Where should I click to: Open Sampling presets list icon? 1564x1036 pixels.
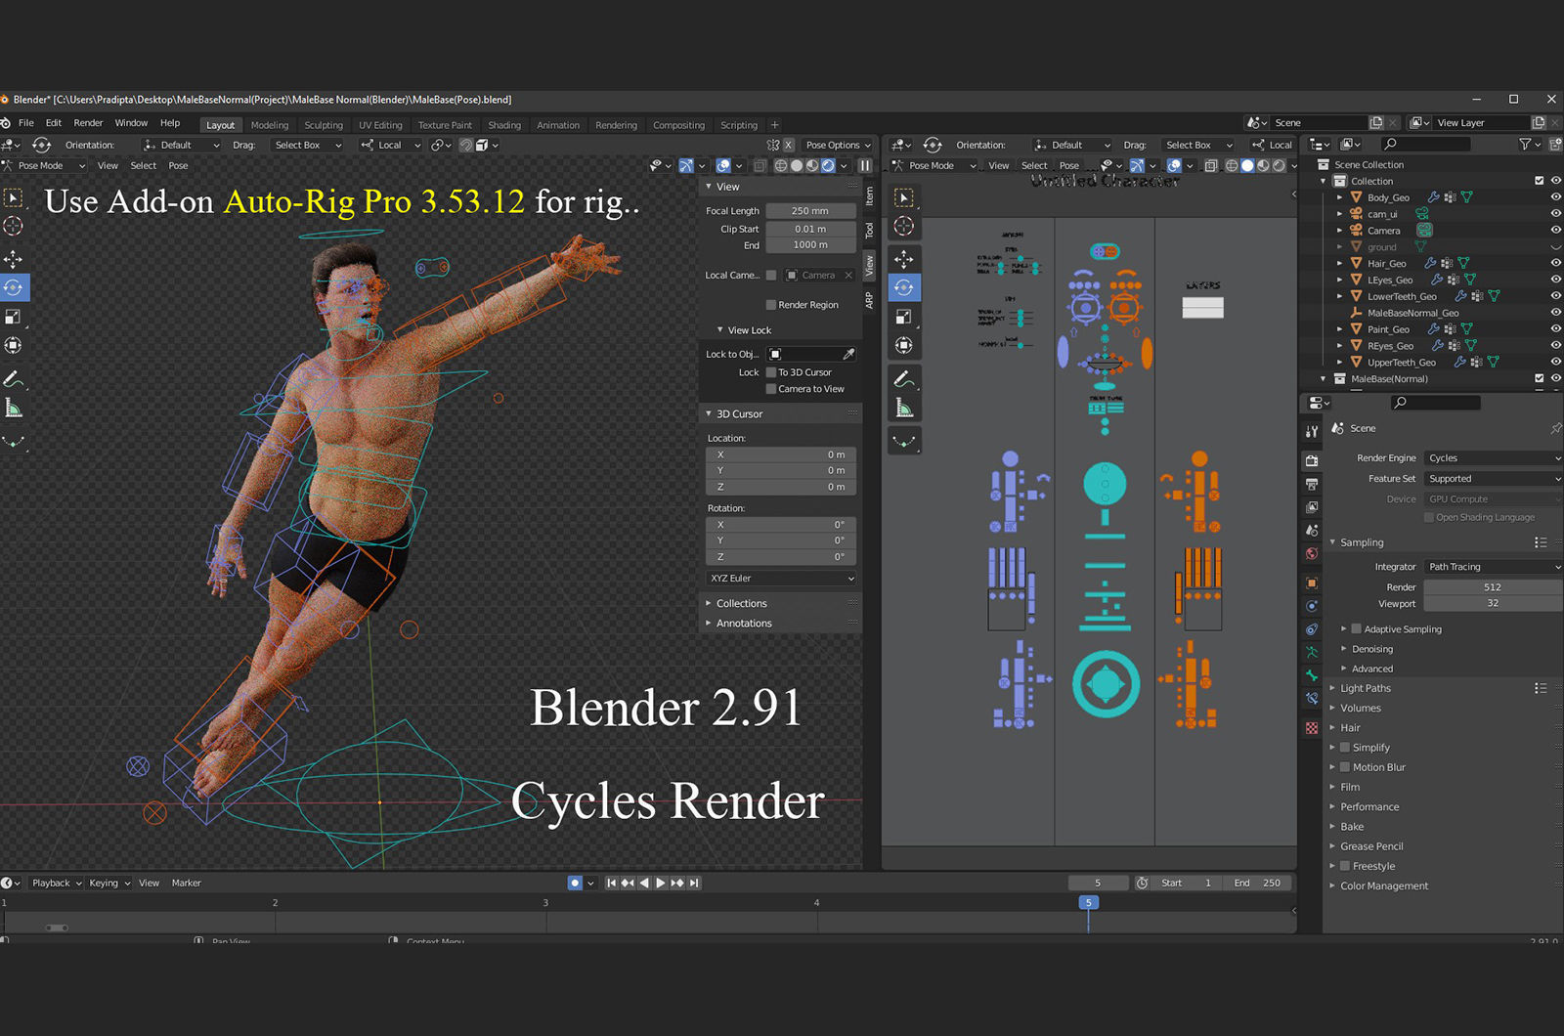[x=1541, y=542]
